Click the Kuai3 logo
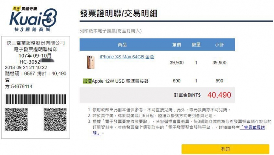This screenshot has width=274, height=155. pos(33,18)
